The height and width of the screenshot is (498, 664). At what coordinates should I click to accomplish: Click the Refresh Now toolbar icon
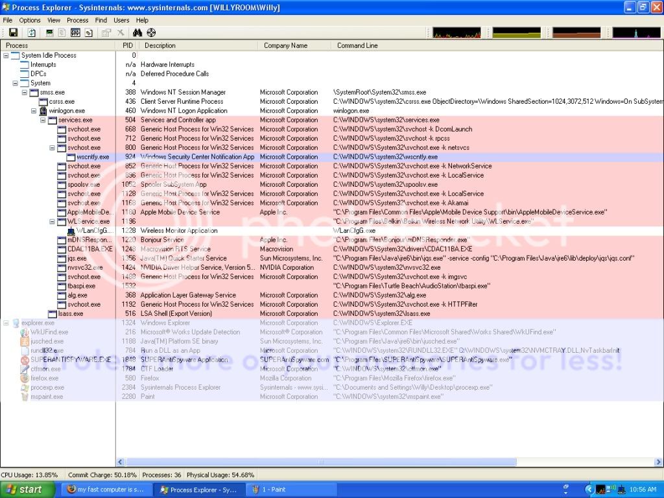pos(30,32)
